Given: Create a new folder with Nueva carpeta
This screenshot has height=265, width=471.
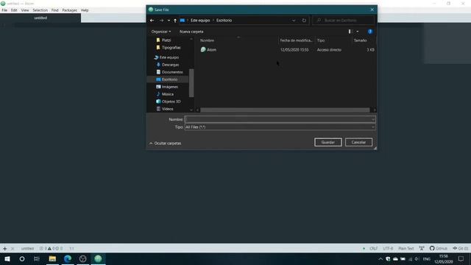Looking at the screenshot, I should tap(191, 32).
